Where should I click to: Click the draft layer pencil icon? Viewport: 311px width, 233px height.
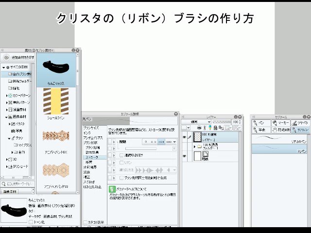coord(210,128)
